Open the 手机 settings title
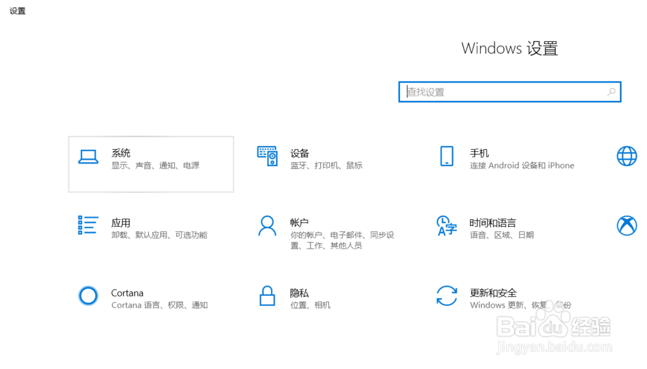This screenshot has width=647, height=369. 479,153
